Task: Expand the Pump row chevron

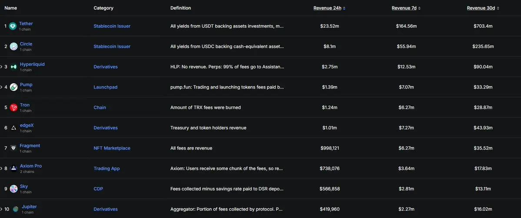Action: click(1, 87)
